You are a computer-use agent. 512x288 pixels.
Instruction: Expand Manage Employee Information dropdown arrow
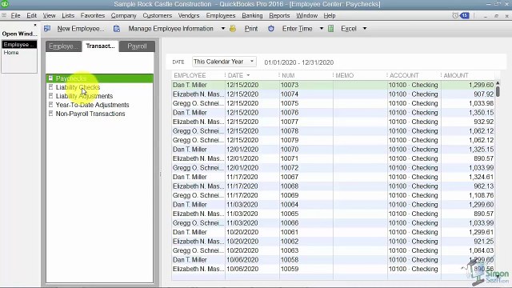point(223,29)
